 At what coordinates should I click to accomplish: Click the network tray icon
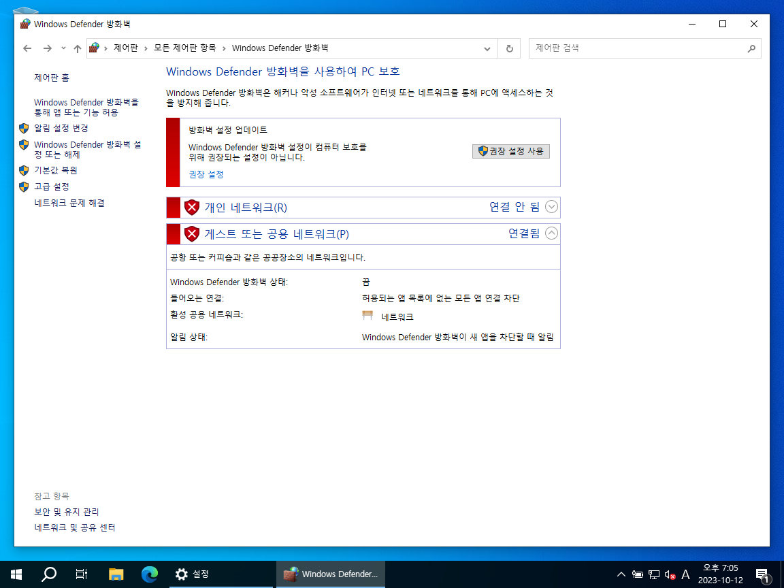654,574
